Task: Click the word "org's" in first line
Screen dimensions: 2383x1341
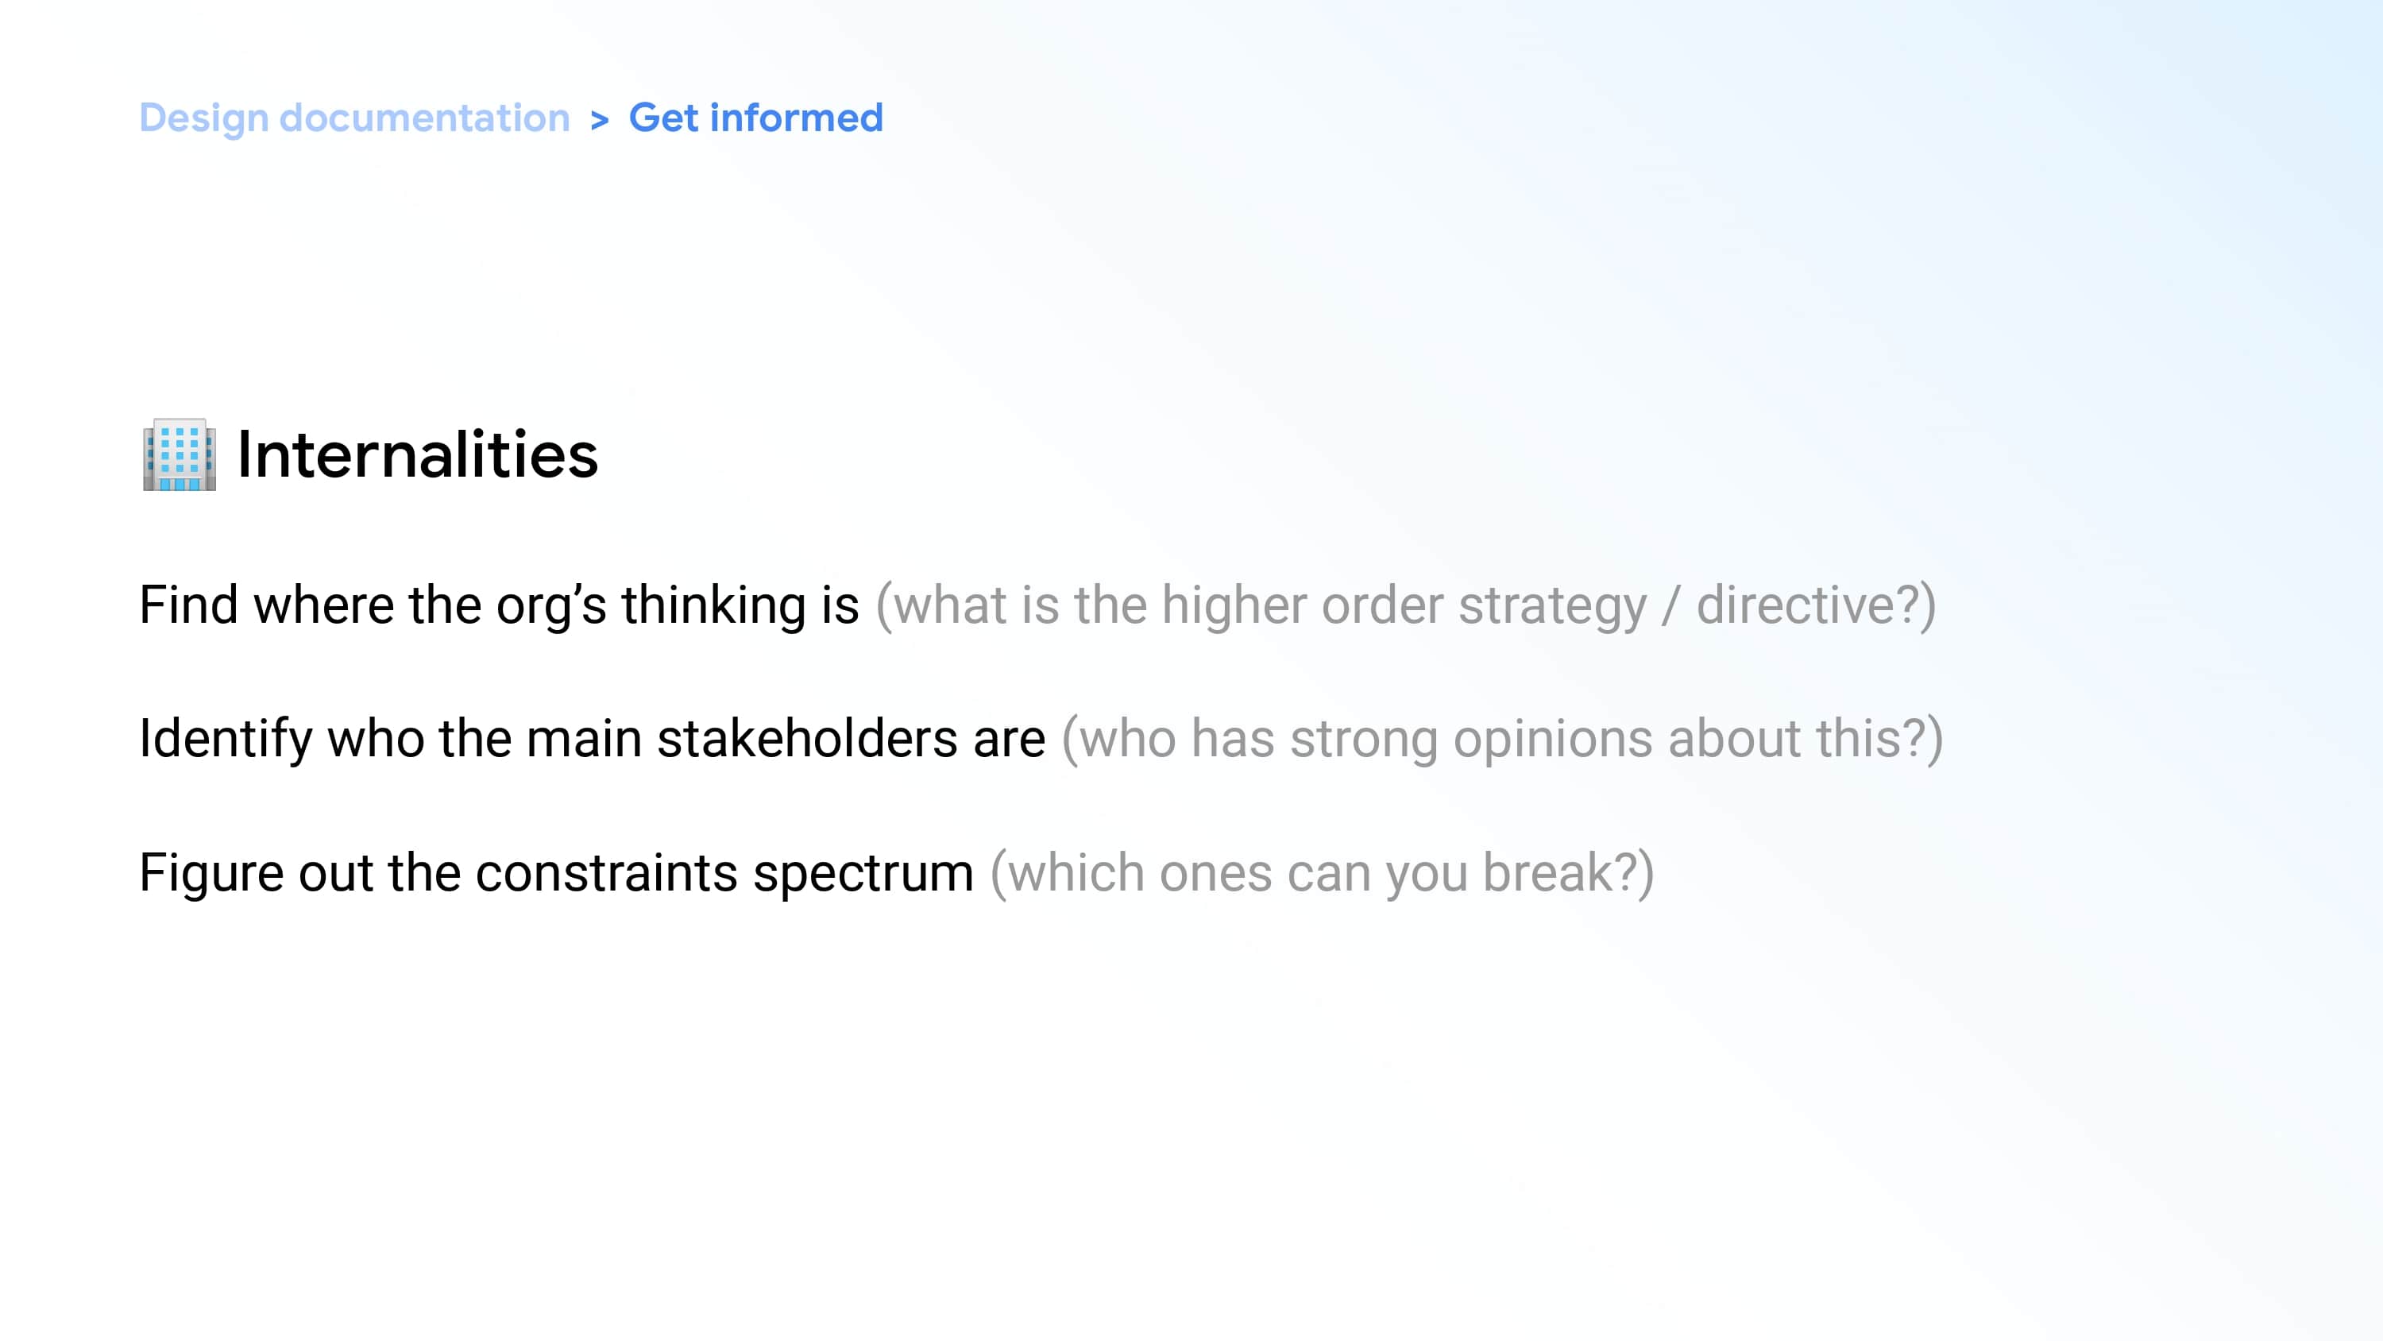Action: pyautogui.click(x=551, y=605)
